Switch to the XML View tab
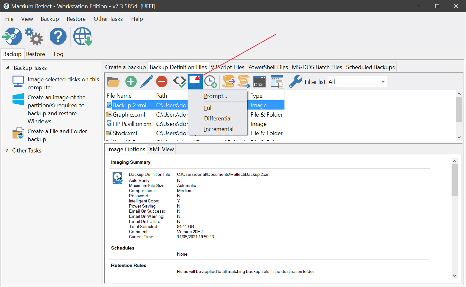This screenshot has width=466, height=287. point(161,149)
